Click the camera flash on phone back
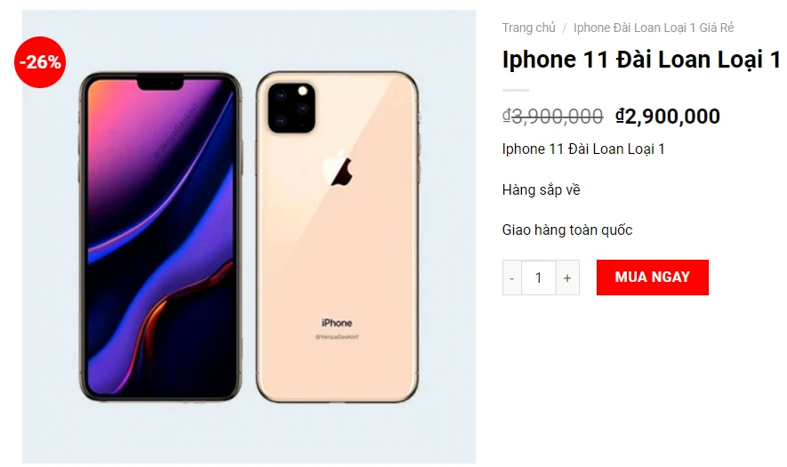The width and height of the screenshot is (787, 467). click(302, 91)
